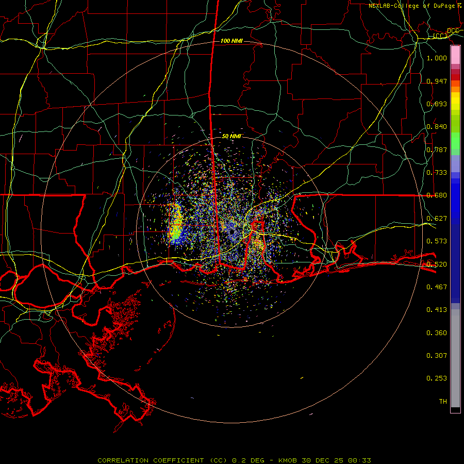Click the 0.253 color scale value
464x464 pixels.
tap(437, 378)
